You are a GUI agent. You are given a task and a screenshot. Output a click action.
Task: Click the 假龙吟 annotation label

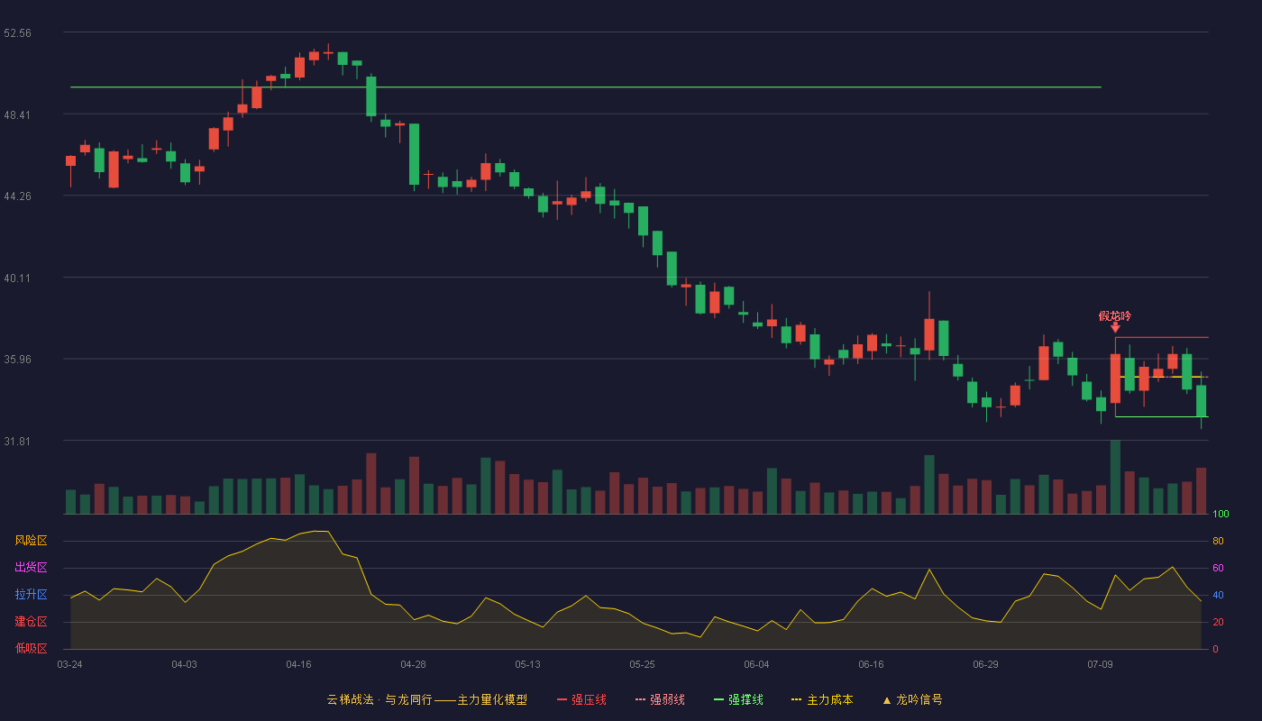pos(1114,315)
